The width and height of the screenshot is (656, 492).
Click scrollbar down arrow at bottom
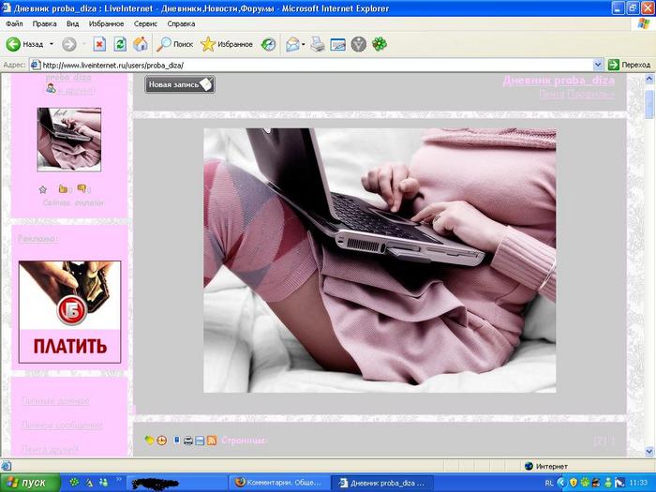tap(649, 451)
